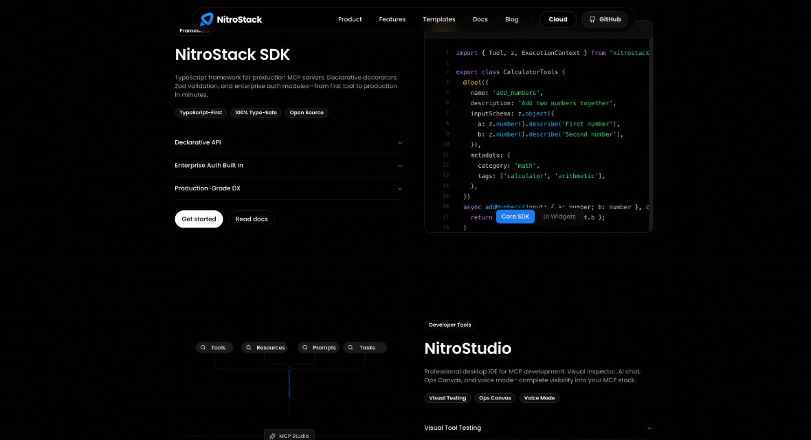Click the search icon on Prompts chip
The height and width of the screenshot is (440, 811).
305,347
